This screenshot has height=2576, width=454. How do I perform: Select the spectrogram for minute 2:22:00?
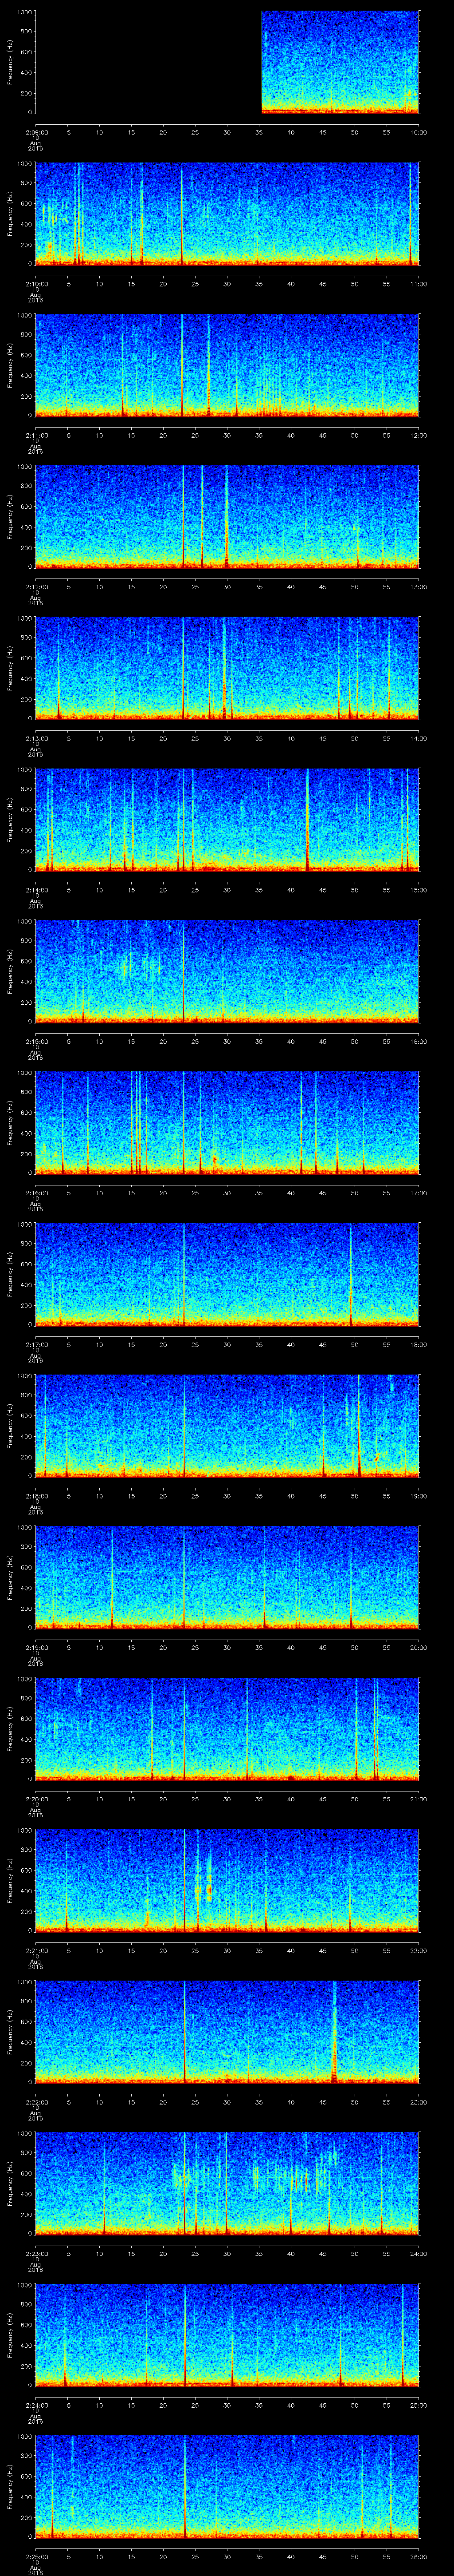[x=227, y=2032]
